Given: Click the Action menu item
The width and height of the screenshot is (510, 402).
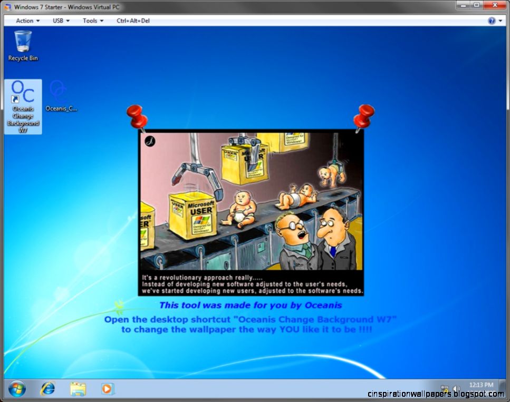Looking at the screenshot, I should click(25, 20).
